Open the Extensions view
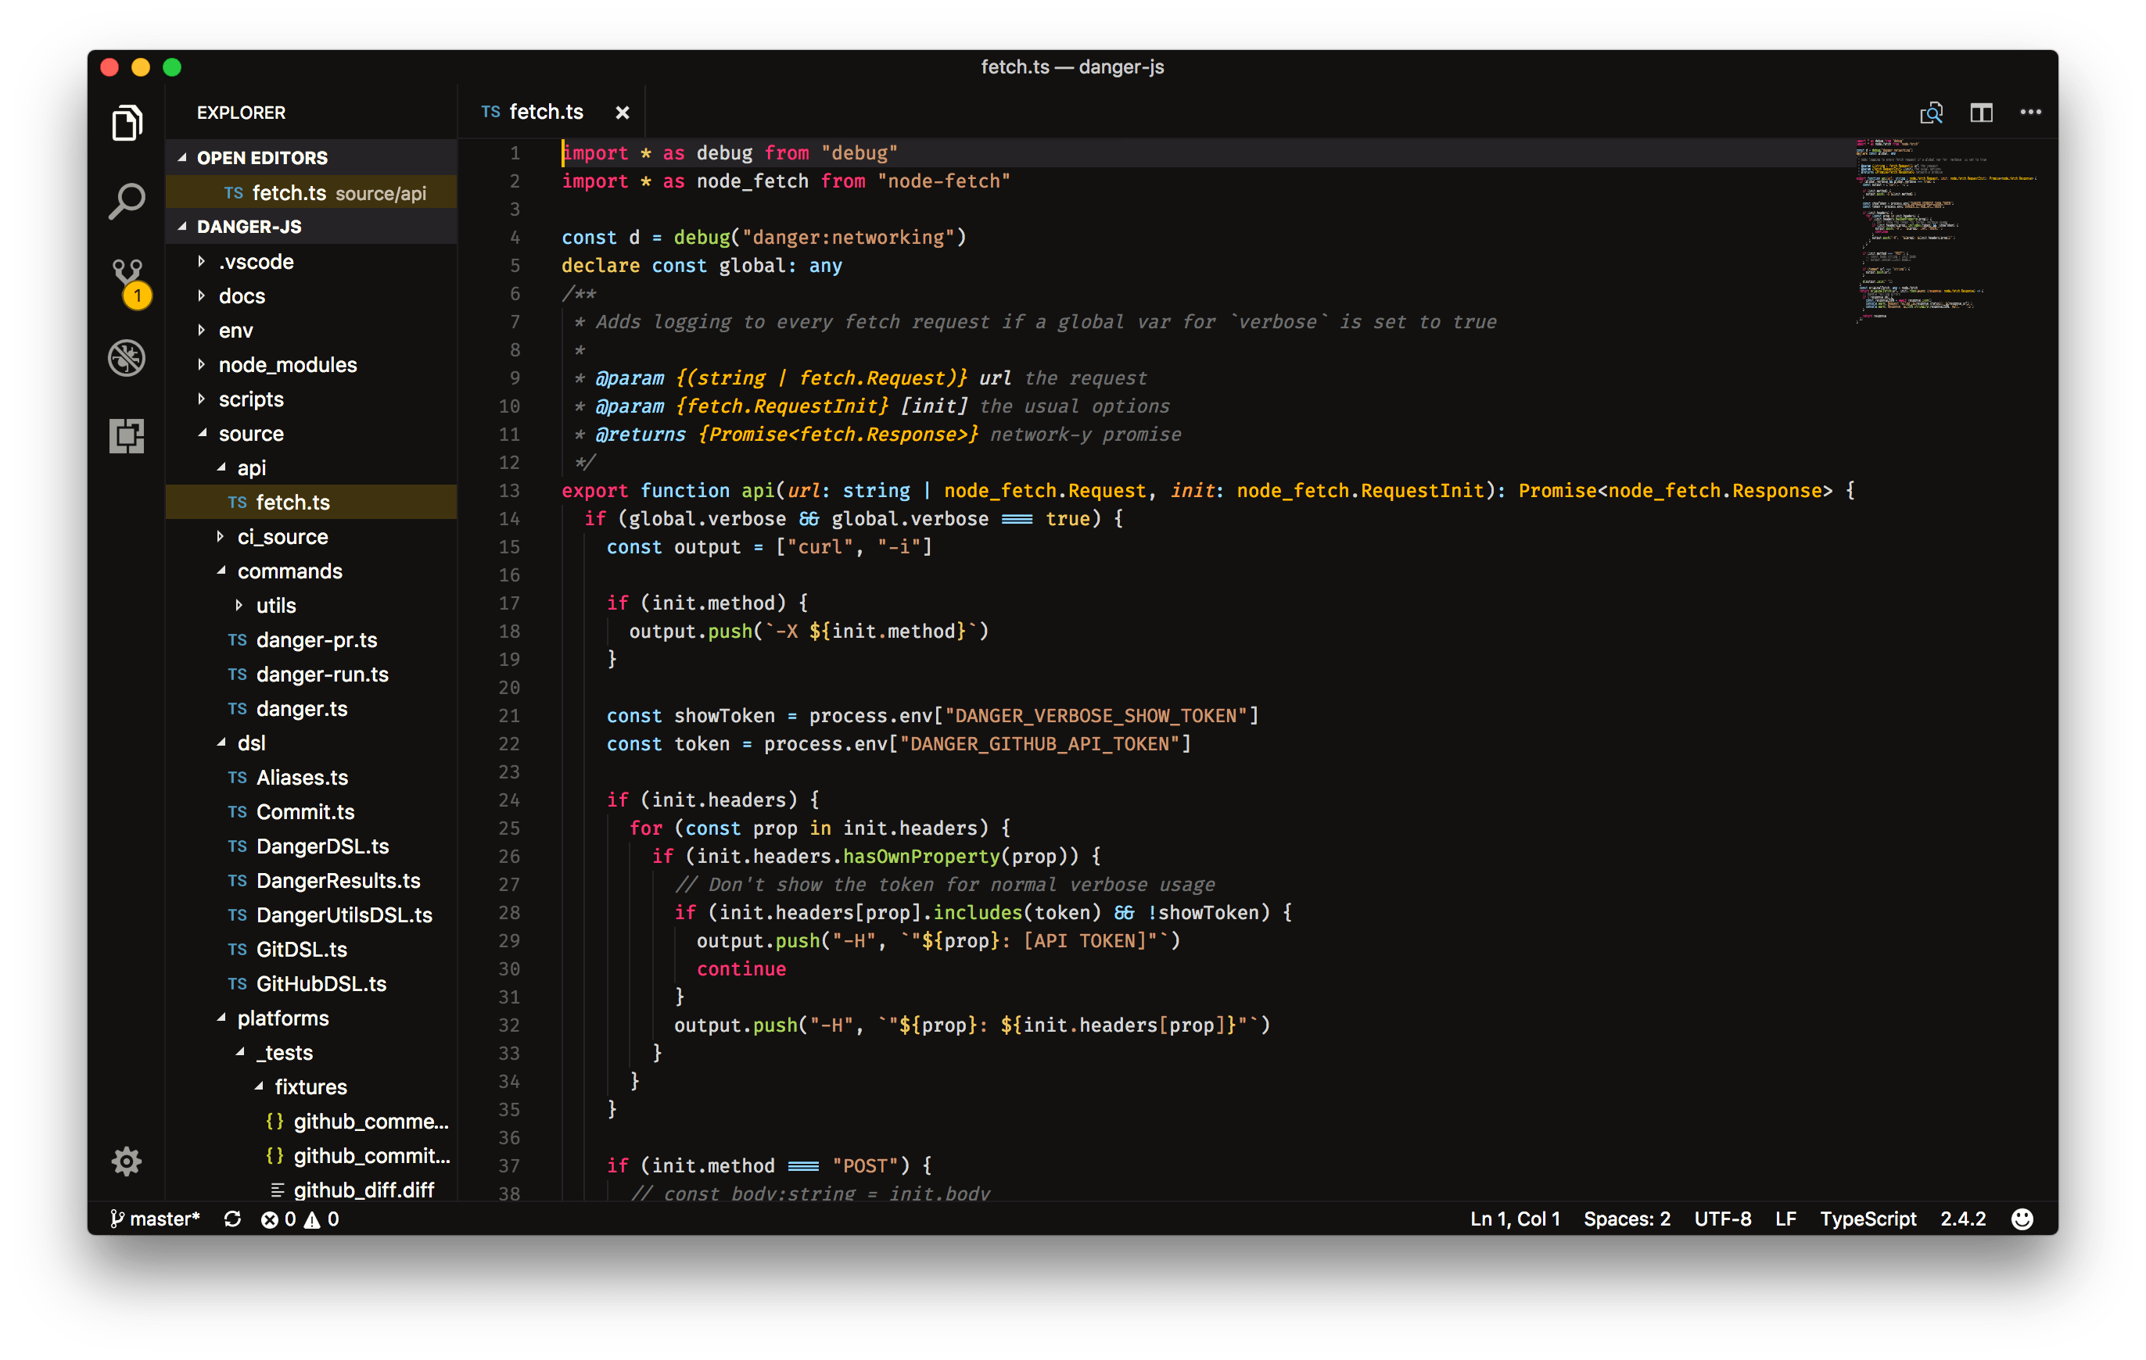 (127, 435)
